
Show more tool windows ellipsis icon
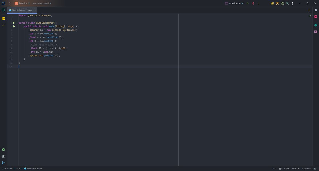3,25
